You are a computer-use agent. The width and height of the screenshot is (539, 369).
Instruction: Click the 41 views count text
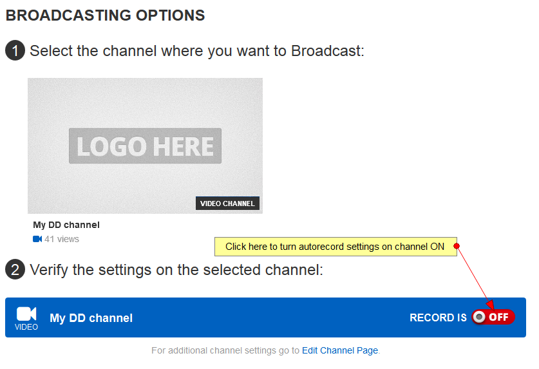[62, 239]
